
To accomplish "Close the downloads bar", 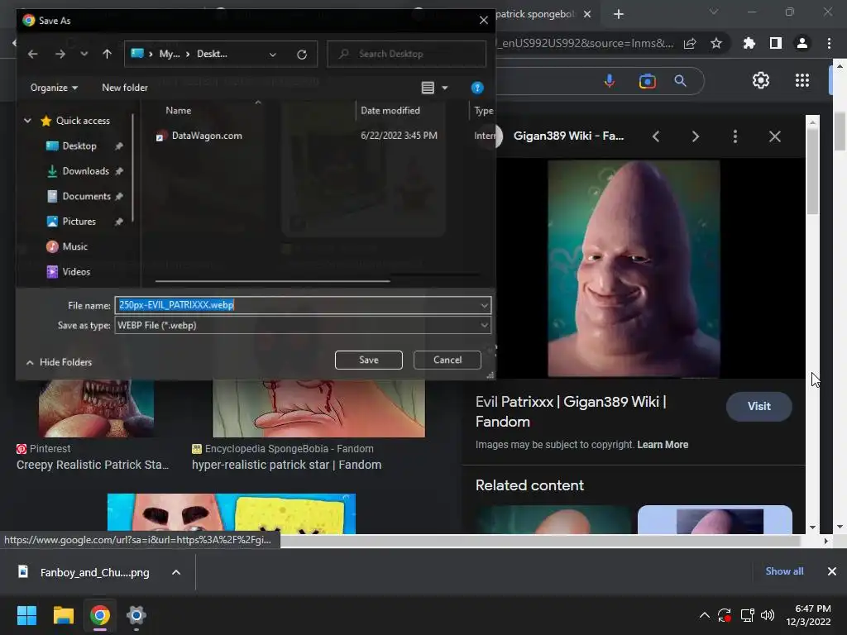I will point(832,571).
